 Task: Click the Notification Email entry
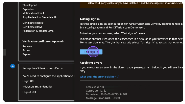click(33, 13)
